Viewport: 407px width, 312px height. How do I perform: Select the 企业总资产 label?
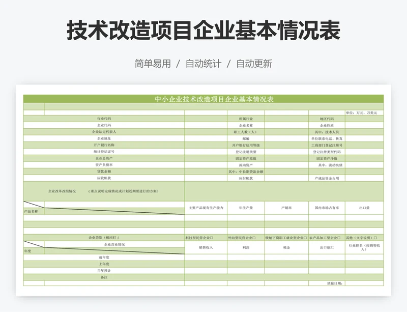tap(104, 158)
